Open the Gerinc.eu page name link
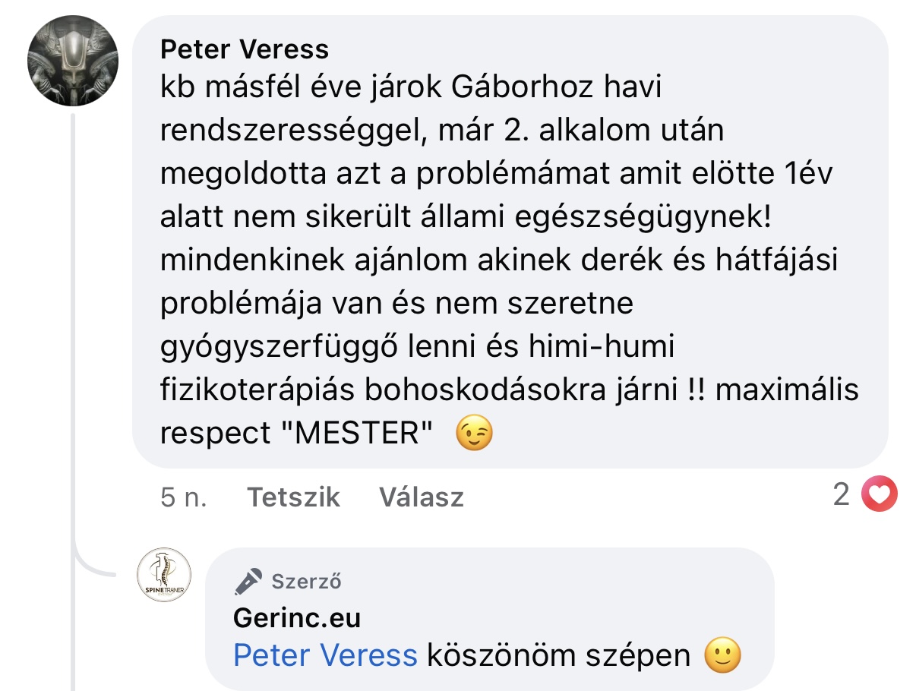This screenshot has height=691, width=916. [297, 618]
